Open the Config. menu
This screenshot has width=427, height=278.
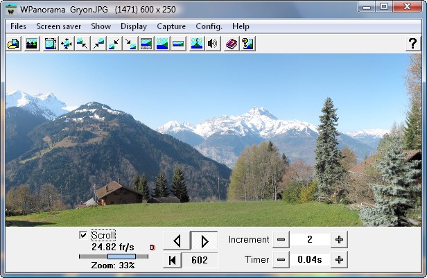(x=209, y=26)
